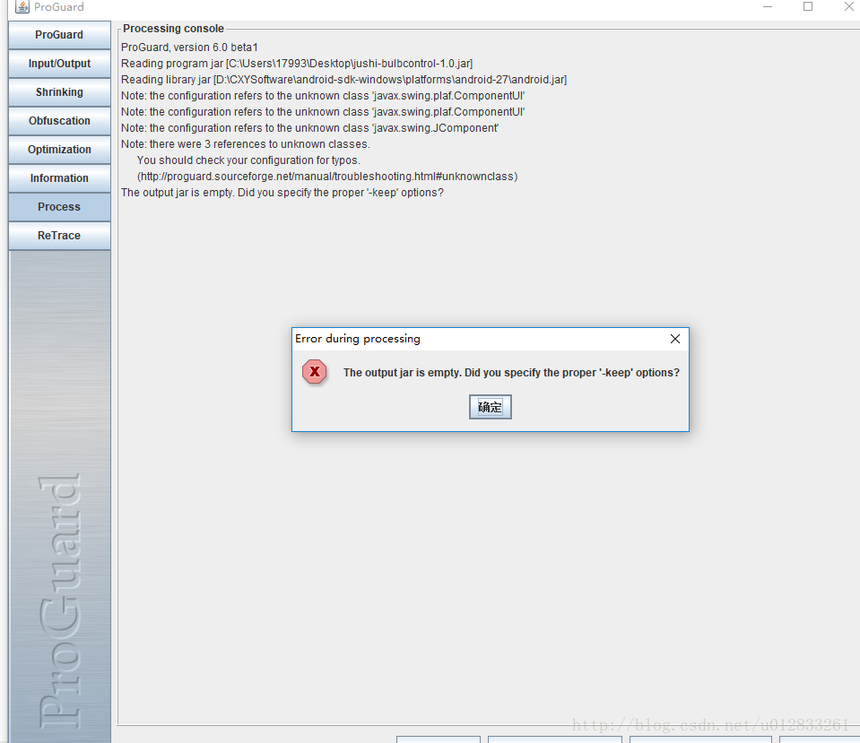Screen dimensions: 860x743
Task: Go to the Obfuscation tab
Action: [59, 121]
